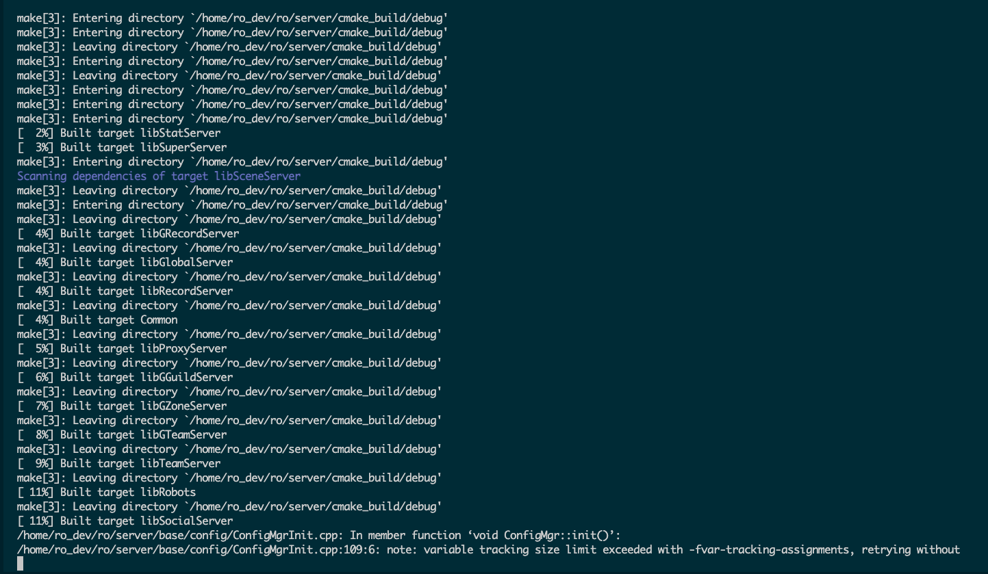
Task: Click on 'Built target libGRecordServer'
Action: pyautogui.click(x=149, y=233)
